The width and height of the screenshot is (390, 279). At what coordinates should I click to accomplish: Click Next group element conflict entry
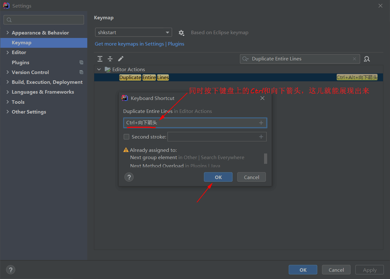pos(187,158)
